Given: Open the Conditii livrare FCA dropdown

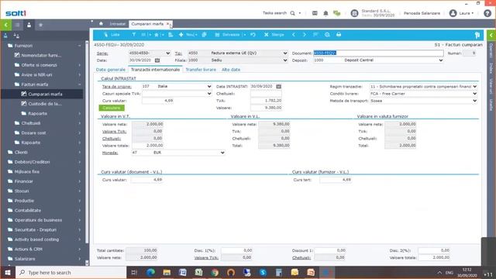Looking at the screenshot, I should coord(475,94).
